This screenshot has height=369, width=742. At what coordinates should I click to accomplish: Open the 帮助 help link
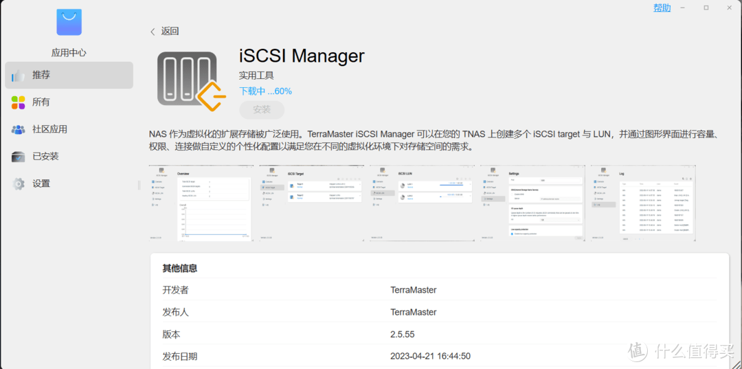coord(662,8)
